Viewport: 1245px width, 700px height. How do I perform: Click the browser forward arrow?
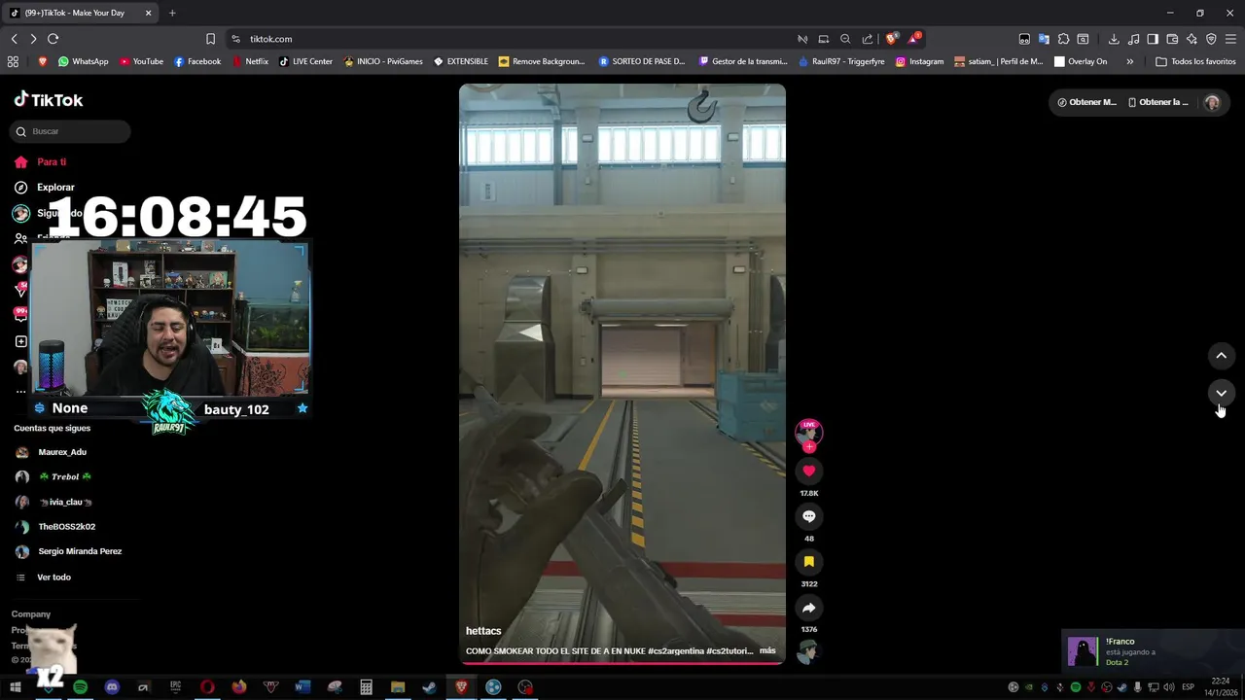pos(33,39)
